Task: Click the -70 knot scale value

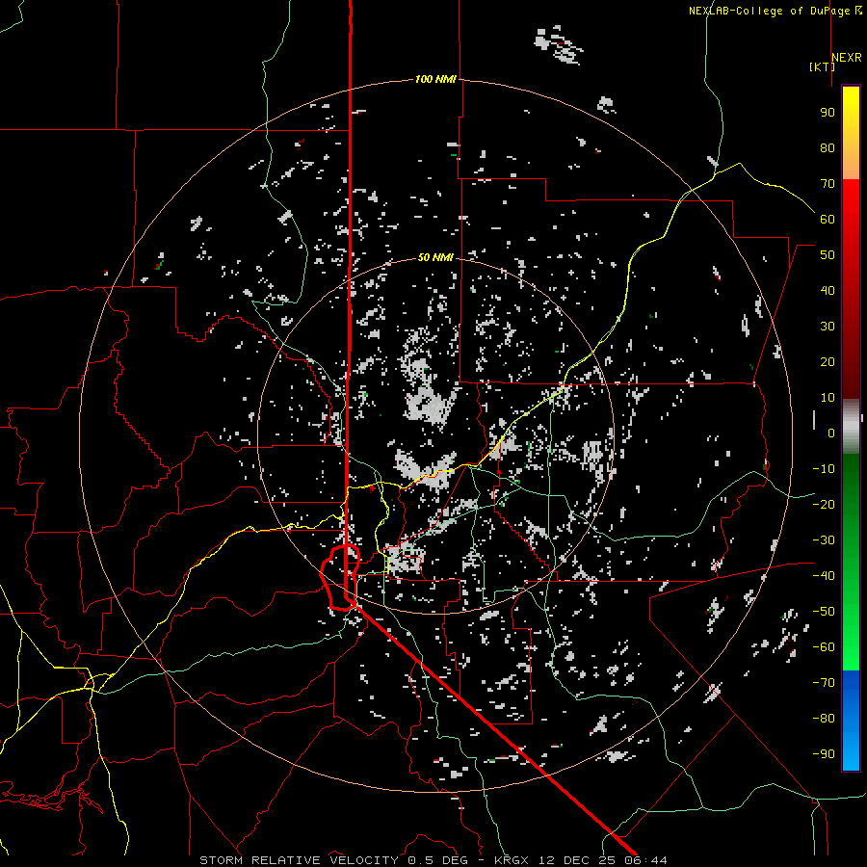Action: [x=824, y=683]
